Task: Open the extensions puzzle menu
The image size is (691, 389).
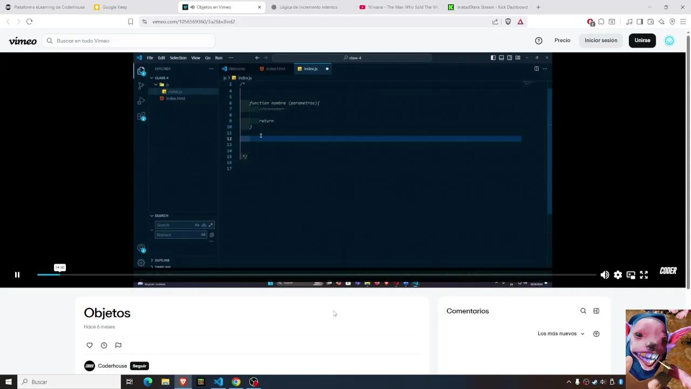Action: click(x=601, y=22)
